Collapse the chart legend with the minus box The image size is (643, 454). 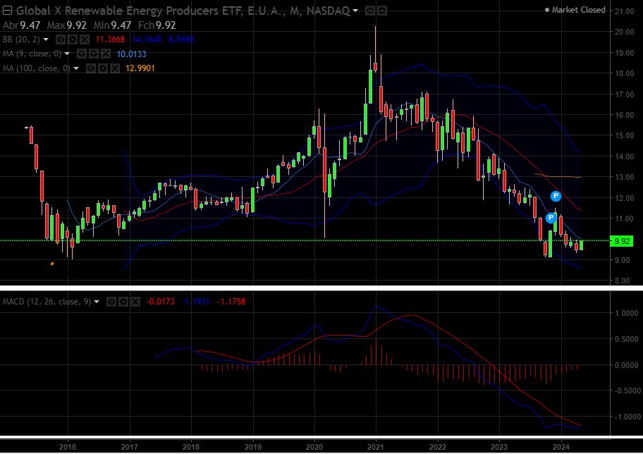[8, 11]
